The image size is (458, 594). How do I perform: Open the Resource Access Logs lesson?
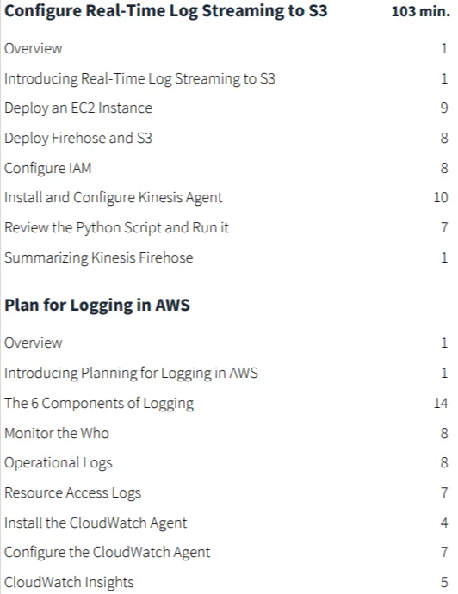tap(72, 493)
